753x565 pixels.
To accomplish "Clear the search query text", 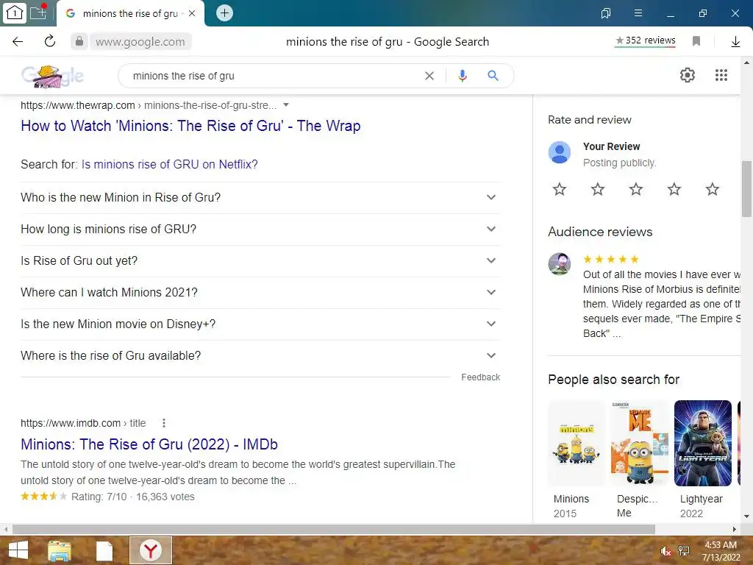I will pos(429,76).
